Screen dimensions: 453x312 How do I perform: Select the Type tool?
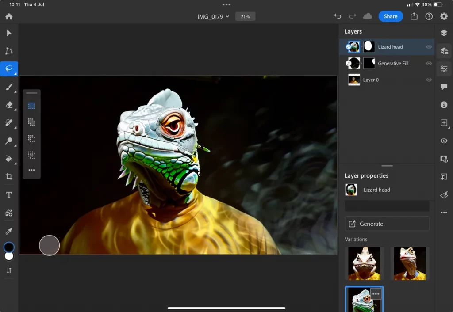coord(9,194)
